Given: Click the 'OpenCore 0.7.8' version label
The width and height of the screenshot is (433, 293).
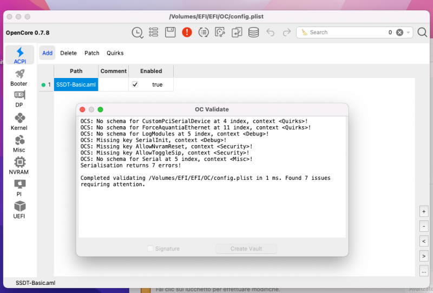Looking at the screenshot, I should (x=28, y=32).
